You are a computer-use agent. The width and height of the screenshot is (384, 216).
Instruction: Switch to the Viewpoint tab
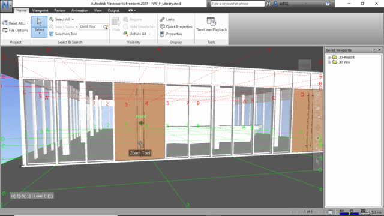(x=40, y=11)
